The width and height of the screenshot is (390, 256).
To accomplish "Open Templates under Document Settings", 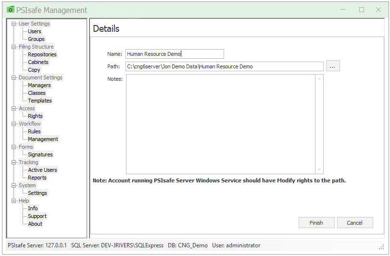I will click(x=40, y=101).
